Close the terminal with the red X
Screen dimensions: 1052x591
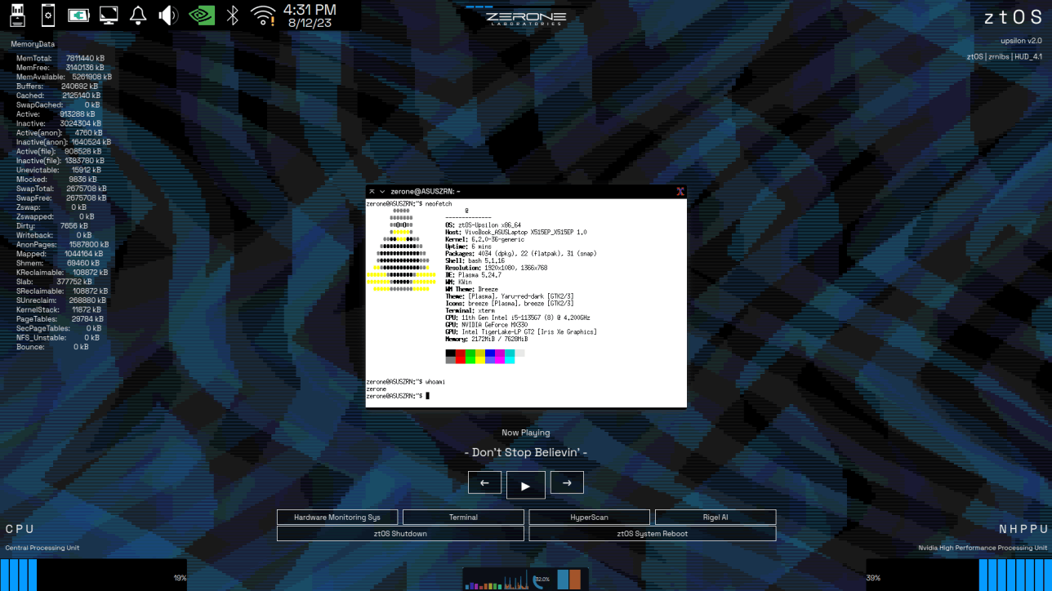click(x=680, y=192)
